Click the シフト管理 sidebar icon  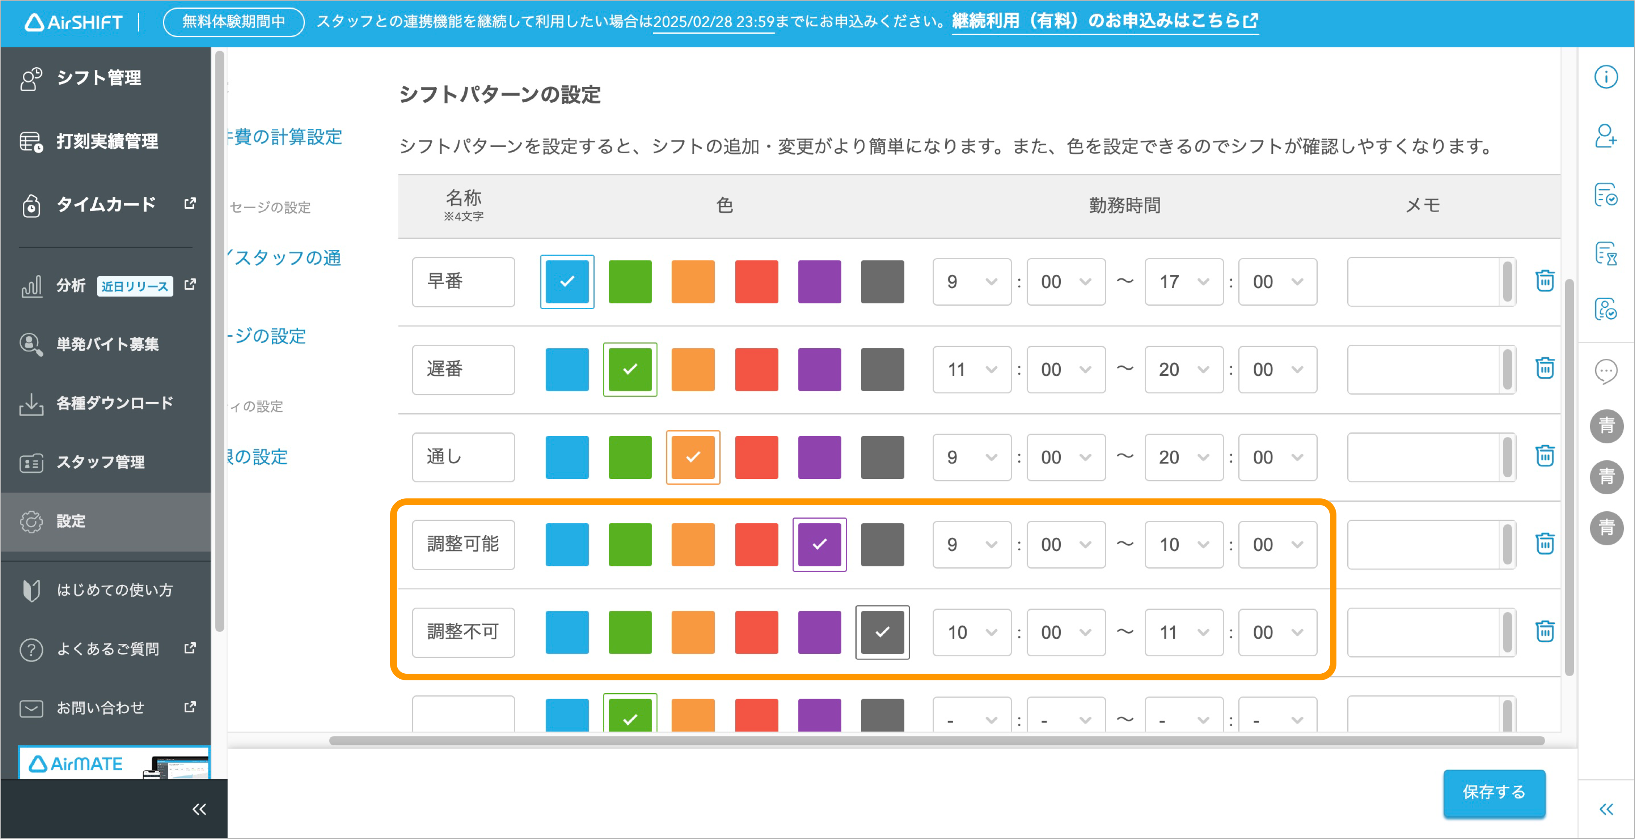click(x=31, y=79)
